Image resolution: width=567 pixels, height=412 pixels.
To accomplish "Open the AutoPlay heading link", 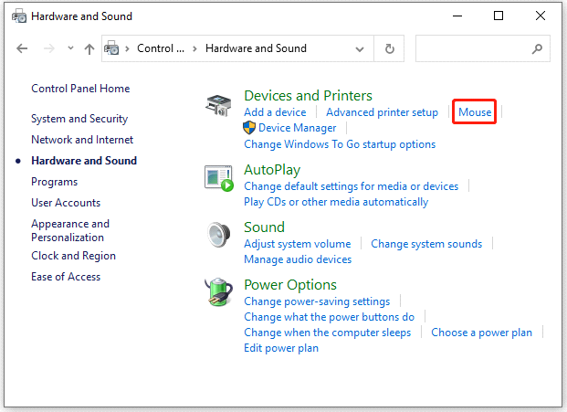I will pos(272,170).
